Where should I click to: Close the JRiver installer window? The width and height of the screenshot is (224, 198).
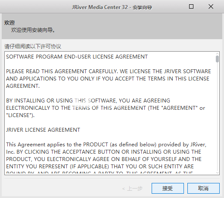(211, 6)
